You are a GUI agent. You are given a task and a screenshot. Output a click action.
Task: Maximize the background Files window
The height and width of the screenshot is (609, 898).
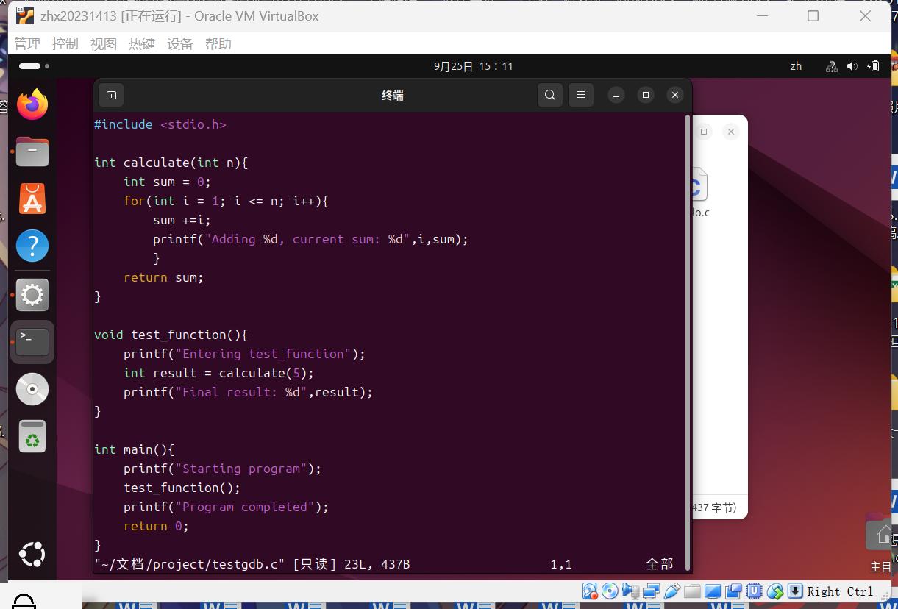pyautogui.click(x=704, y=132)
